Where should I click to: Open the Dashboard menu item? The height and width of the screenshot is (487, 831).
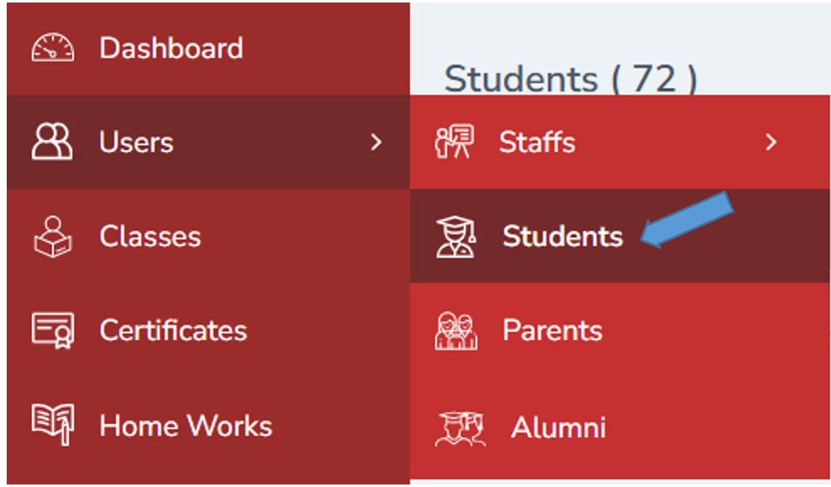171,48
